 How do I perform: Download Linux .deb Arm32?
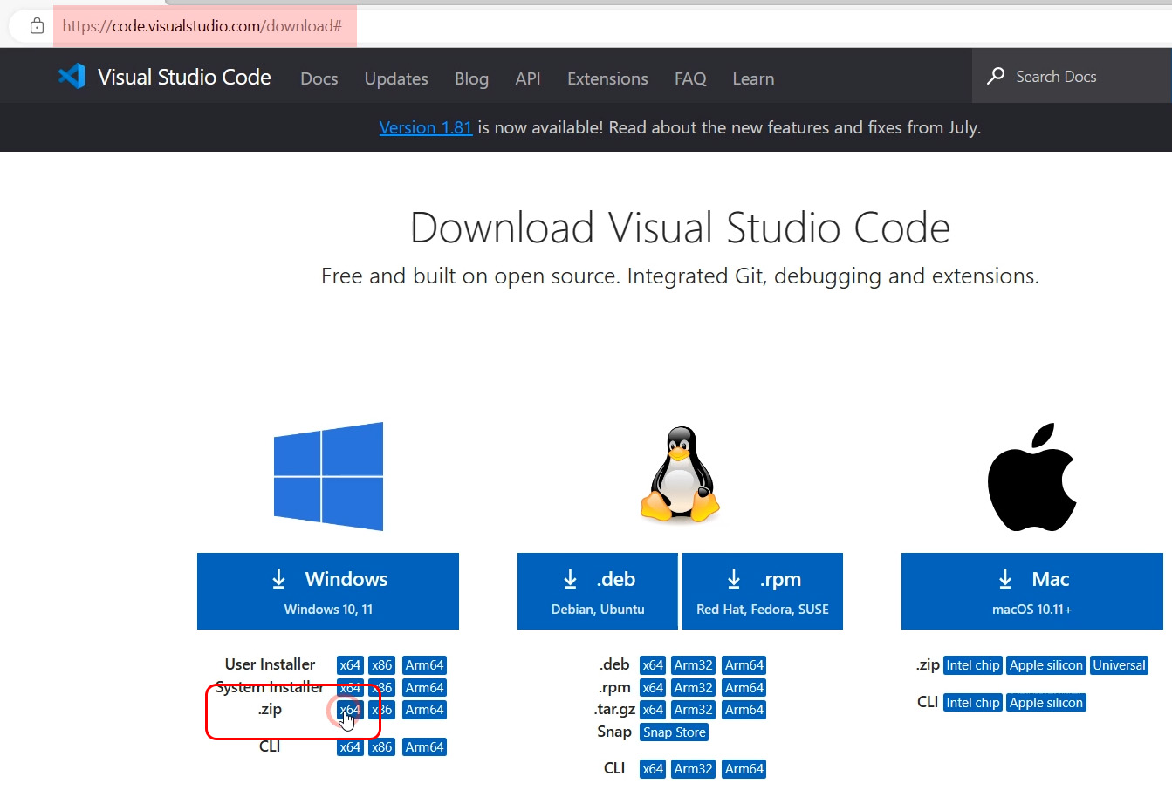(x=694, y=665)
